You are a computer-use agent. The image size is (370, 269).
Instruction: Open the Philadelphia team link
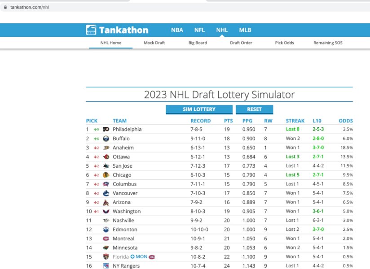[127, 129]
